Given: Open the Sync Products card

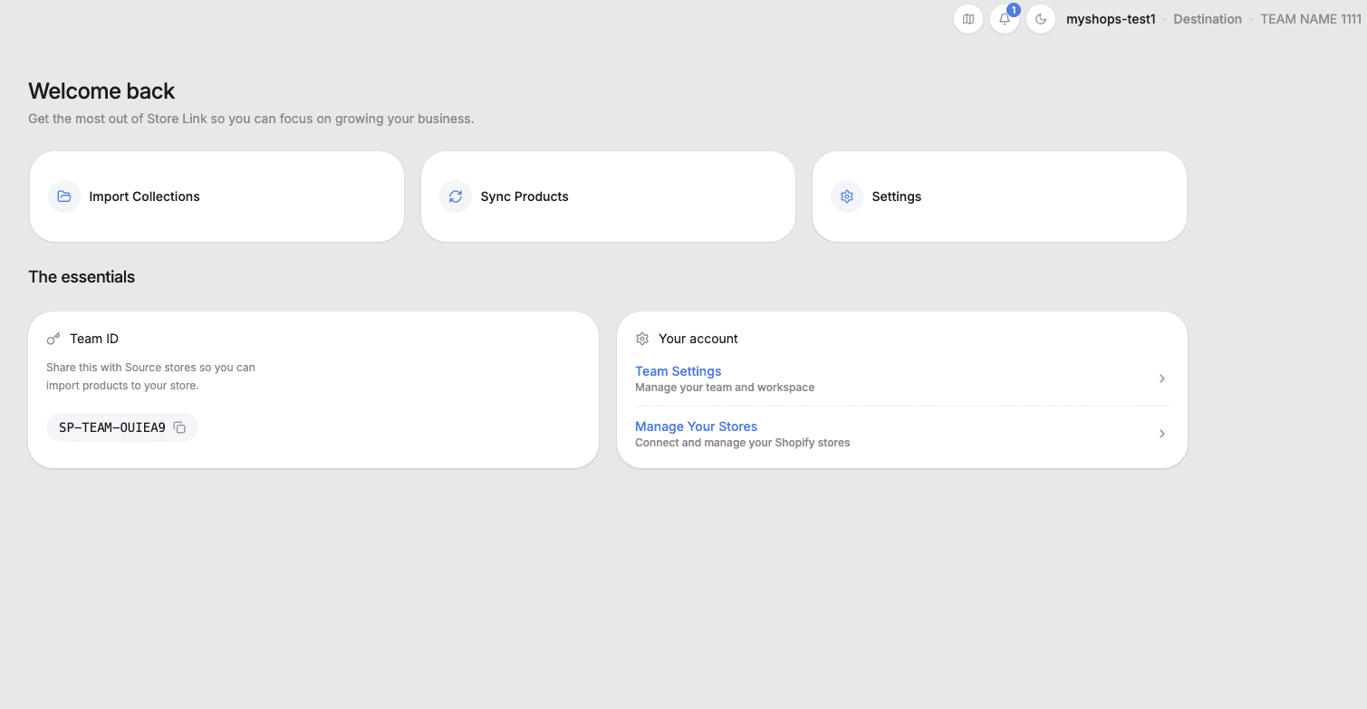Looking at the screenshot, I should 608,196.
